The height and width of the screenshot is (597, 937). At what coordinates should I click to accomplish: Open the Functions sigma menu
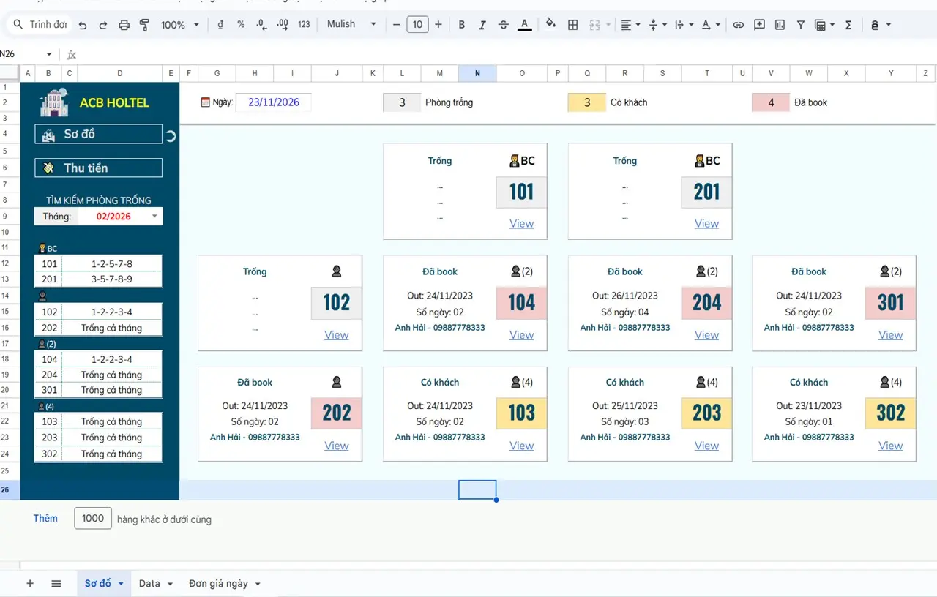848,25
